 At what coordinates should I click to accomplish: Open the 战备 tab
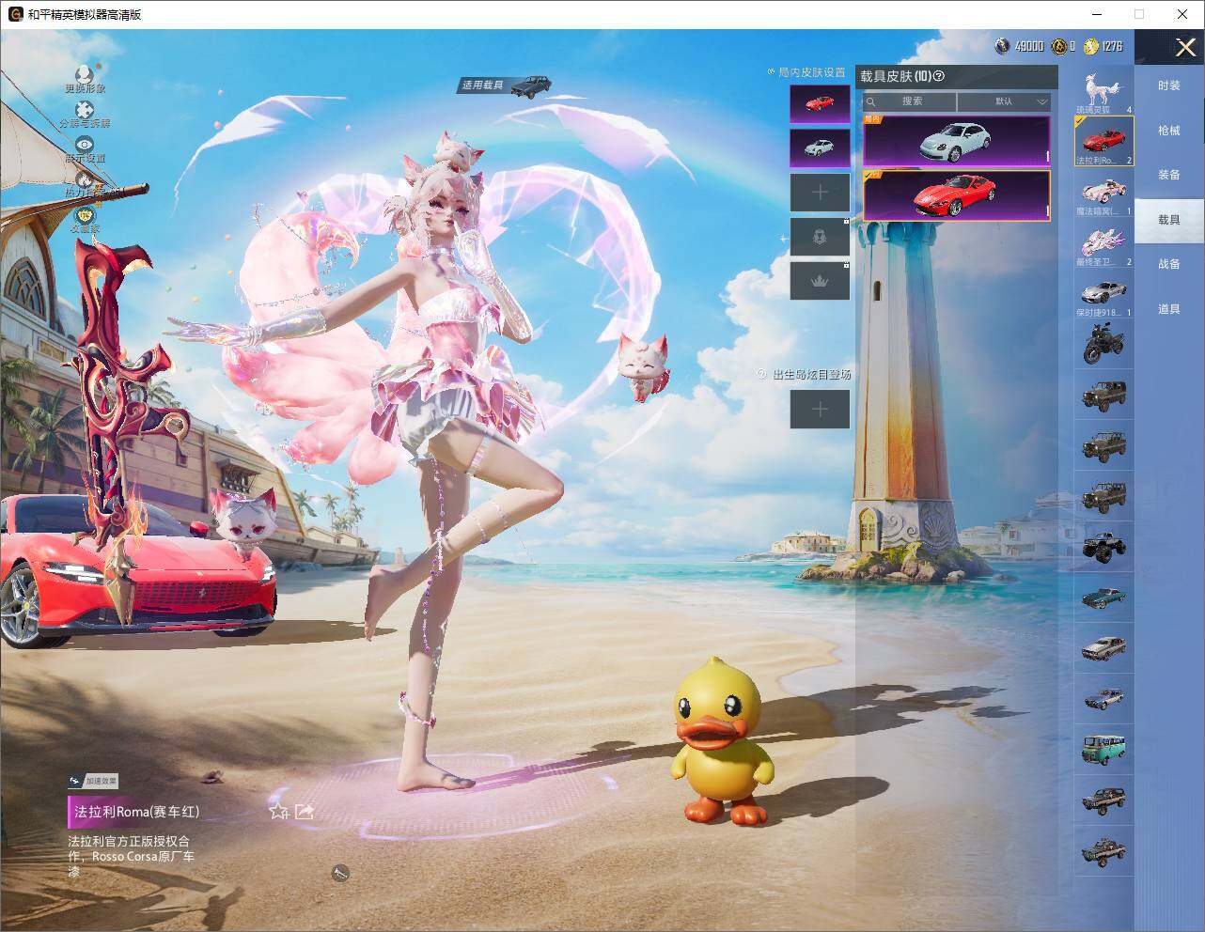click(1168, 264)
